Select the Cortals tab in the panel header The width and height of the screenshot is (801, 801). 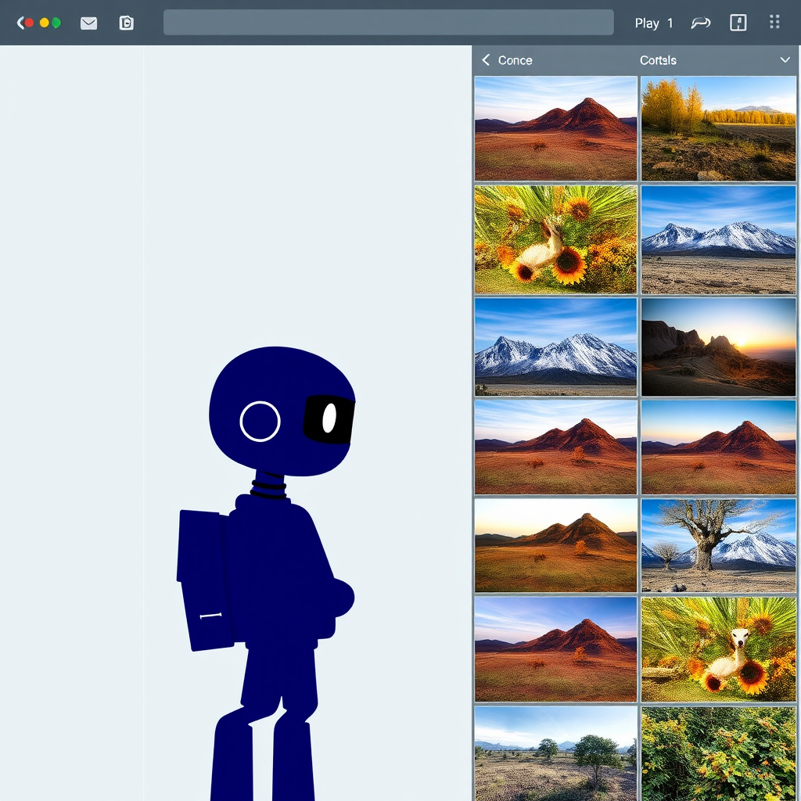(x=658, y=59)
